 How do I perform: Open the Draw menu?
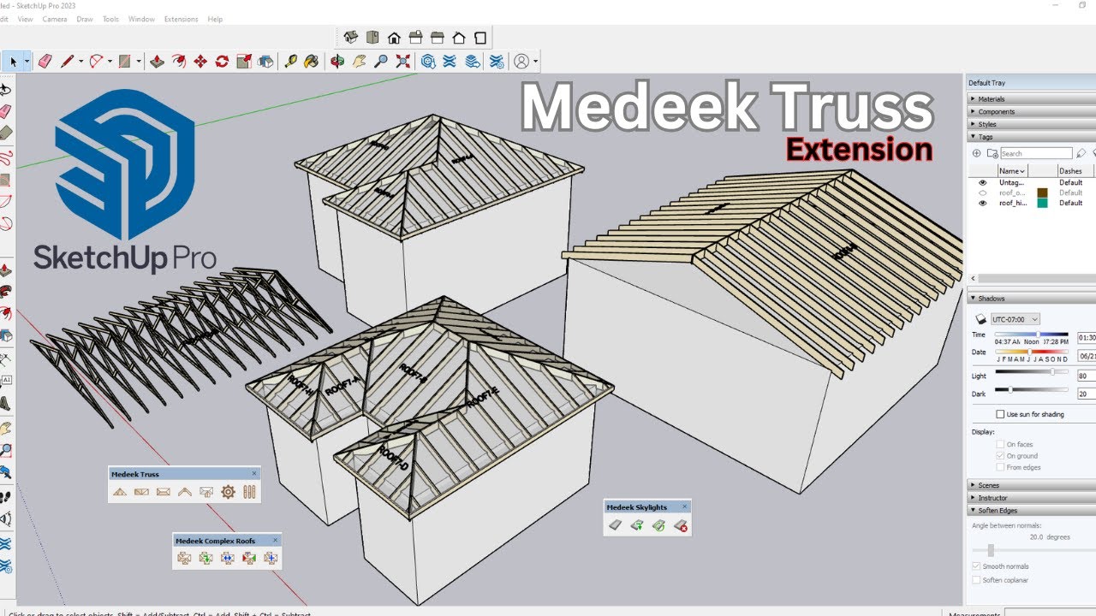point(85,19)
